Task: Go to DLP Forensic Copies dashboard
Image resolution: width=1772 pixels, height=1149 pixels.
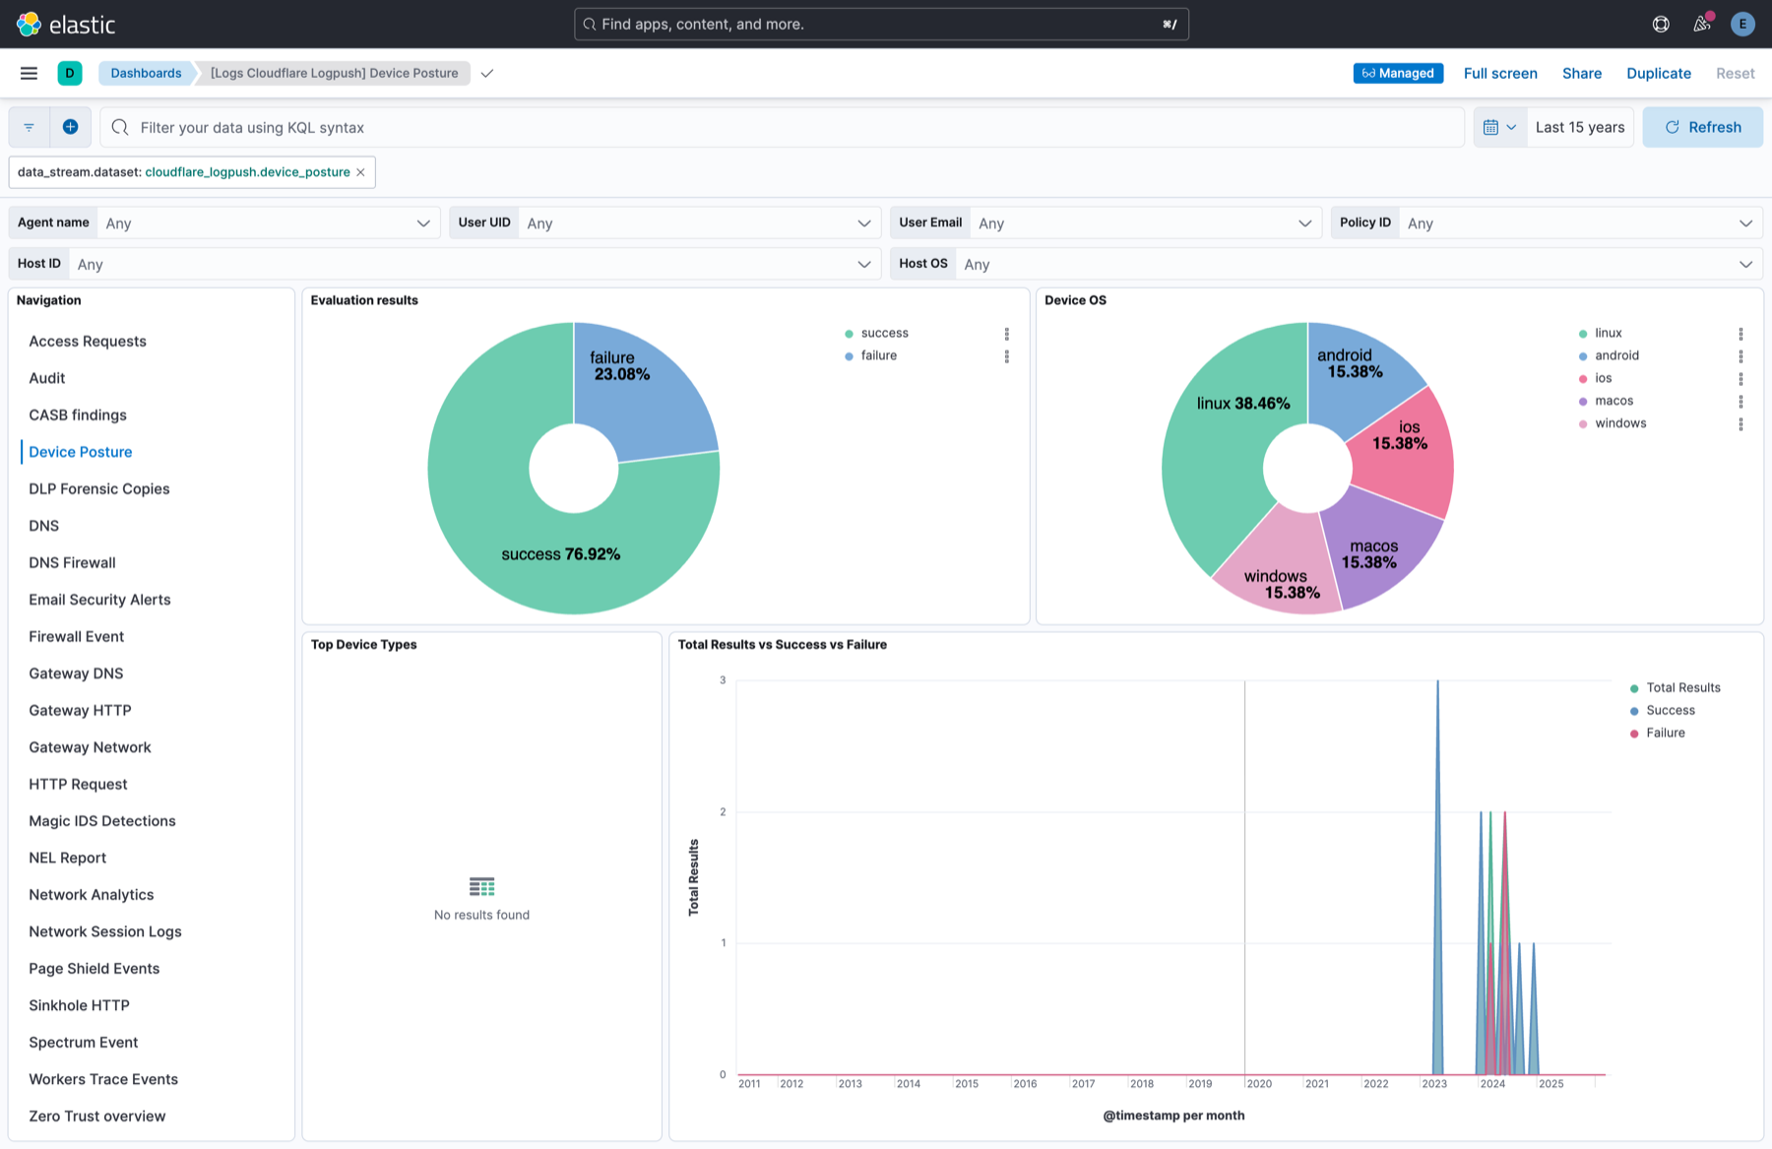Action: click(x=99, y=488)
